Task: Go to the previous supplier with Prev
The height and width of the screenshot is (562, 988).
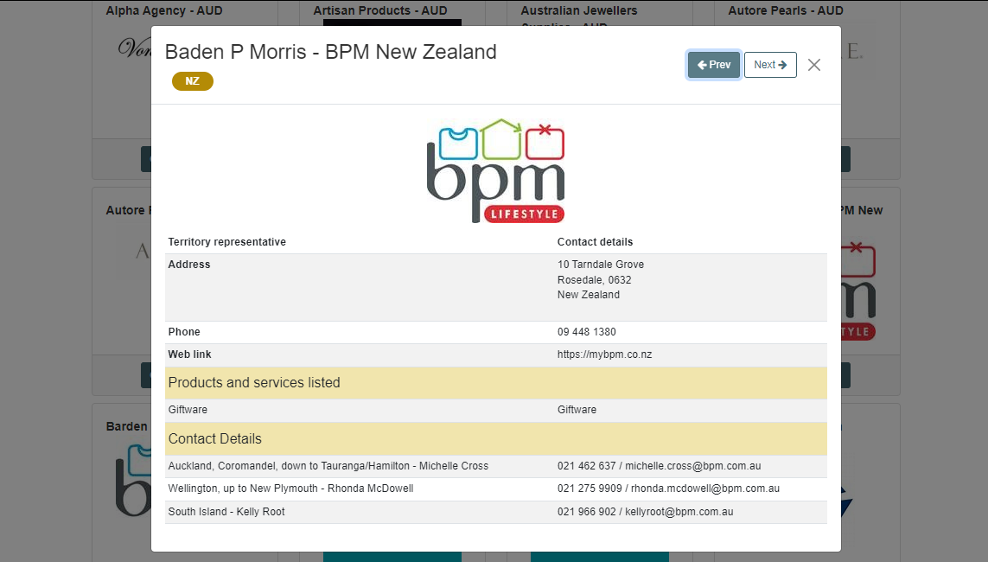Action: coord(713,65)
